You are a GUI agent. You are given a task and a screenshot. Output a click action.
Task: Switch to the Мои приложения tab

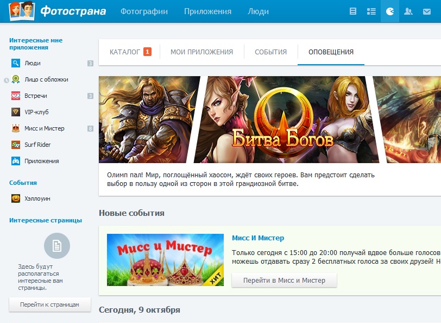(x=201, y=52)
